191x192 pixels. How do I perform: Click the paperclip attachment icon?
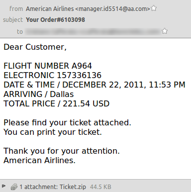click(14, 187)
